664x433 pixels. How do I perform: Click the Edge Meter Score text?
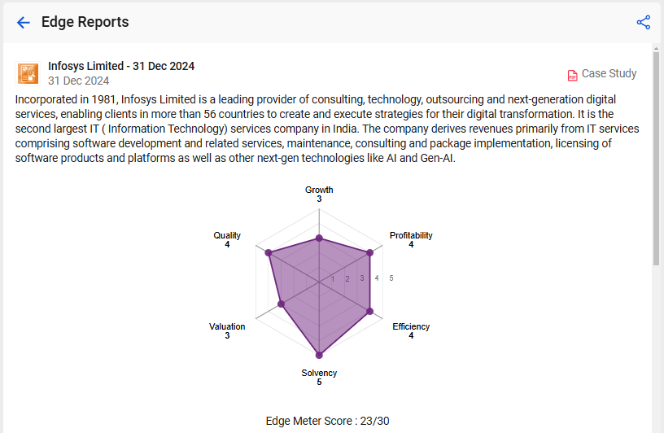tap(327, 421)
